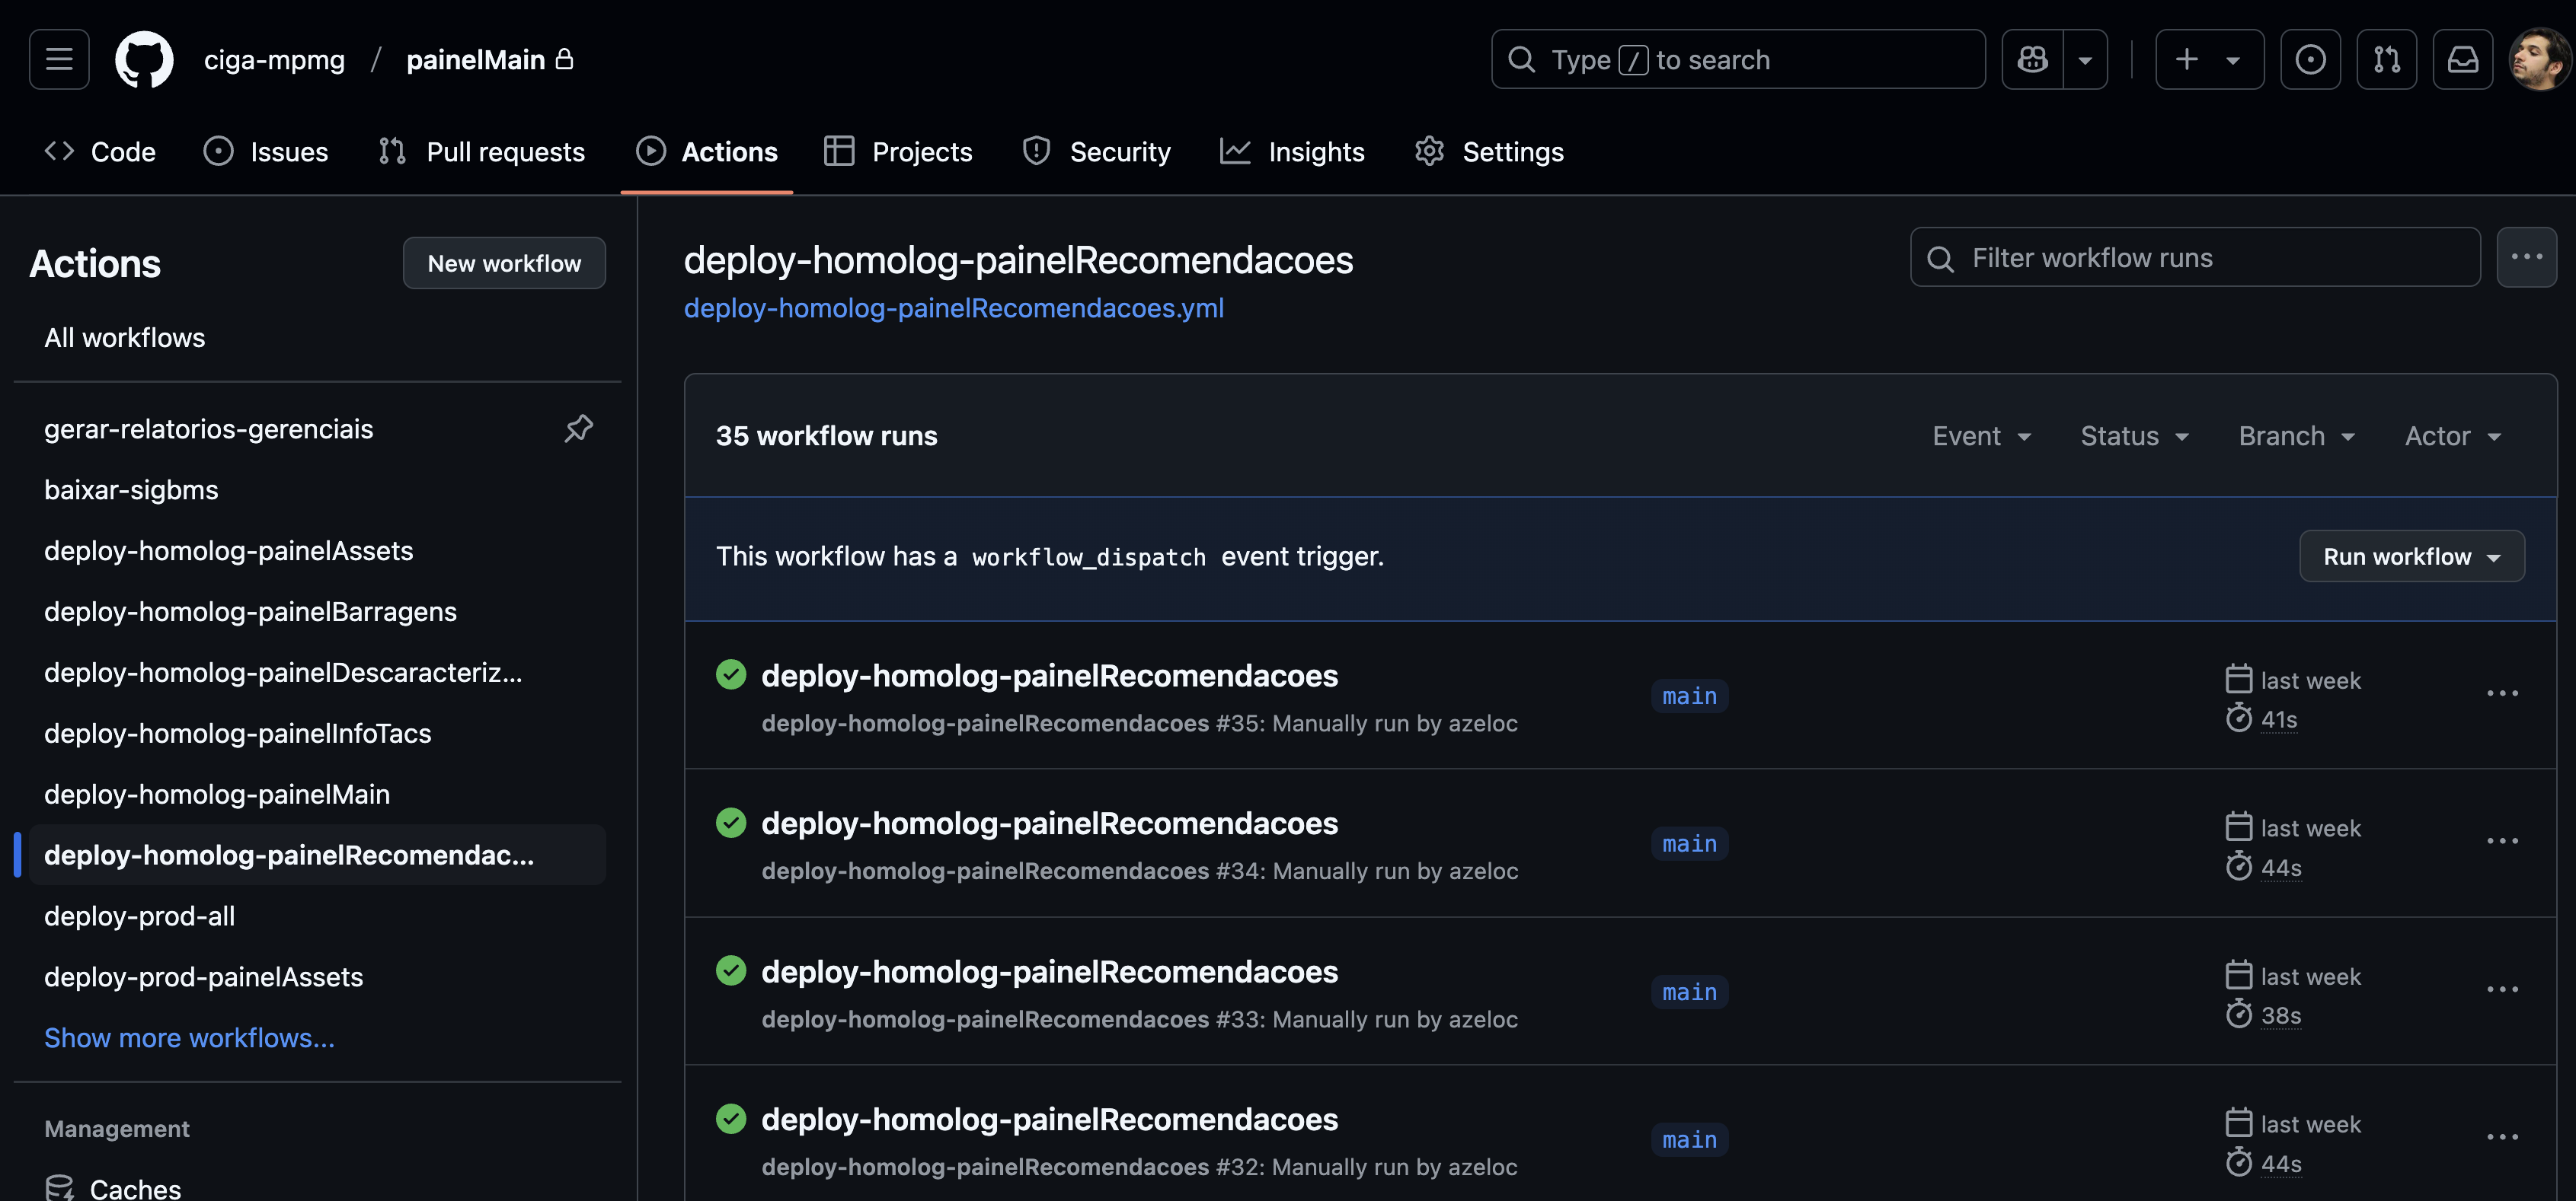Screen dimensions: 2576x1201
Task: Pin gerar-relatorios-gerenciais workflow icon
Action: coord(578,428)
